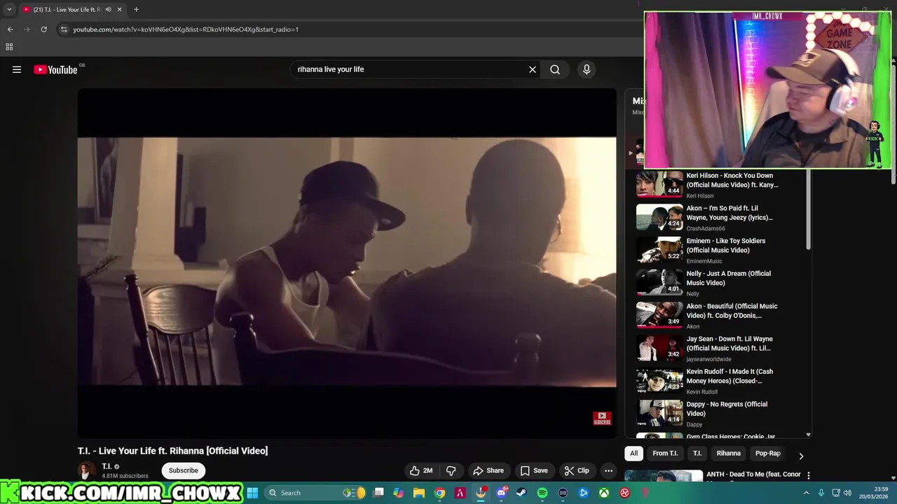Open Dappy - No Regrets video title
The image size is (897, 504).
(x=727, y=409)
